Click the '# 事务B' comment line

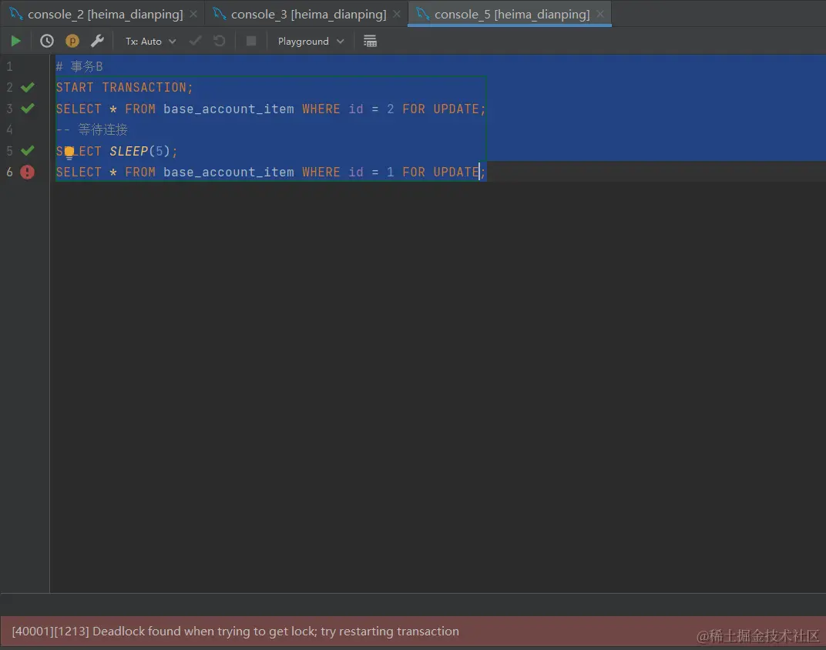(x=79, y=66)
